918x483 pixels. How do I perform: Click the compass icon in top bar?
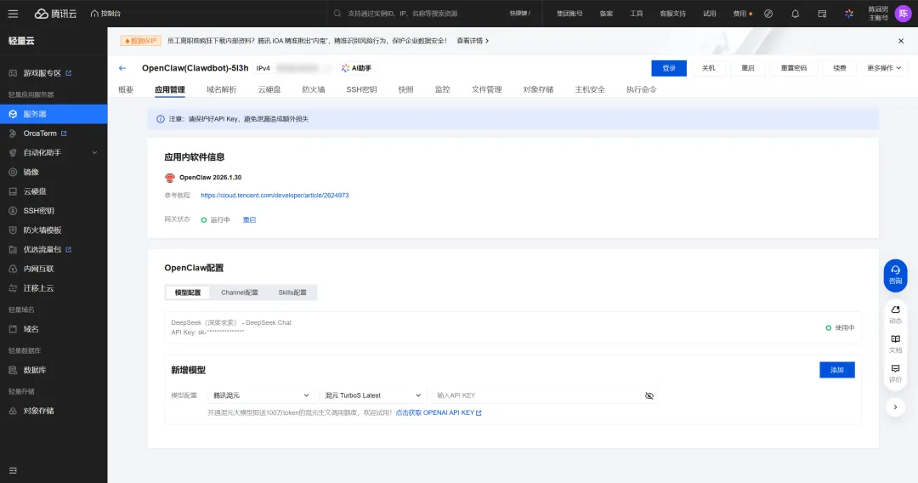tap(768, 14)
